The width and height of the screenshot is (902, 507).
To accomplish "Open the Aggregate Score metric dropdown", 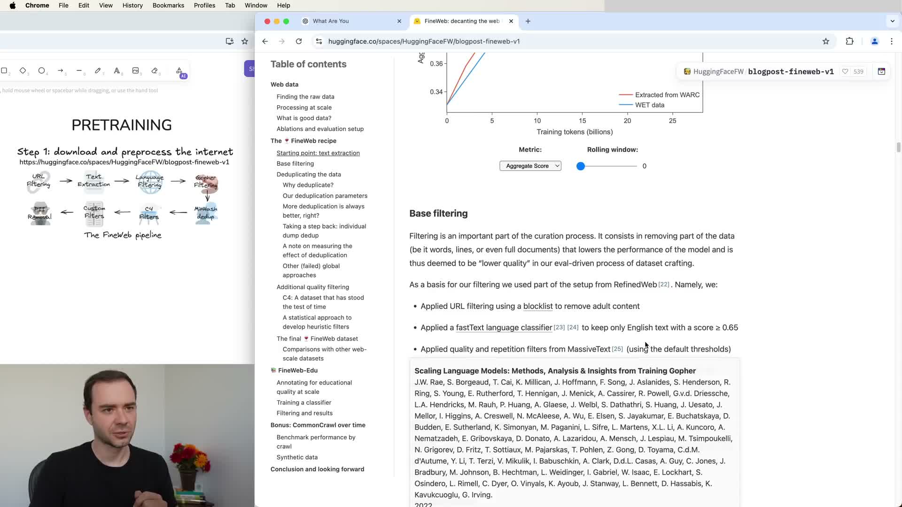I will pos(530,166).
